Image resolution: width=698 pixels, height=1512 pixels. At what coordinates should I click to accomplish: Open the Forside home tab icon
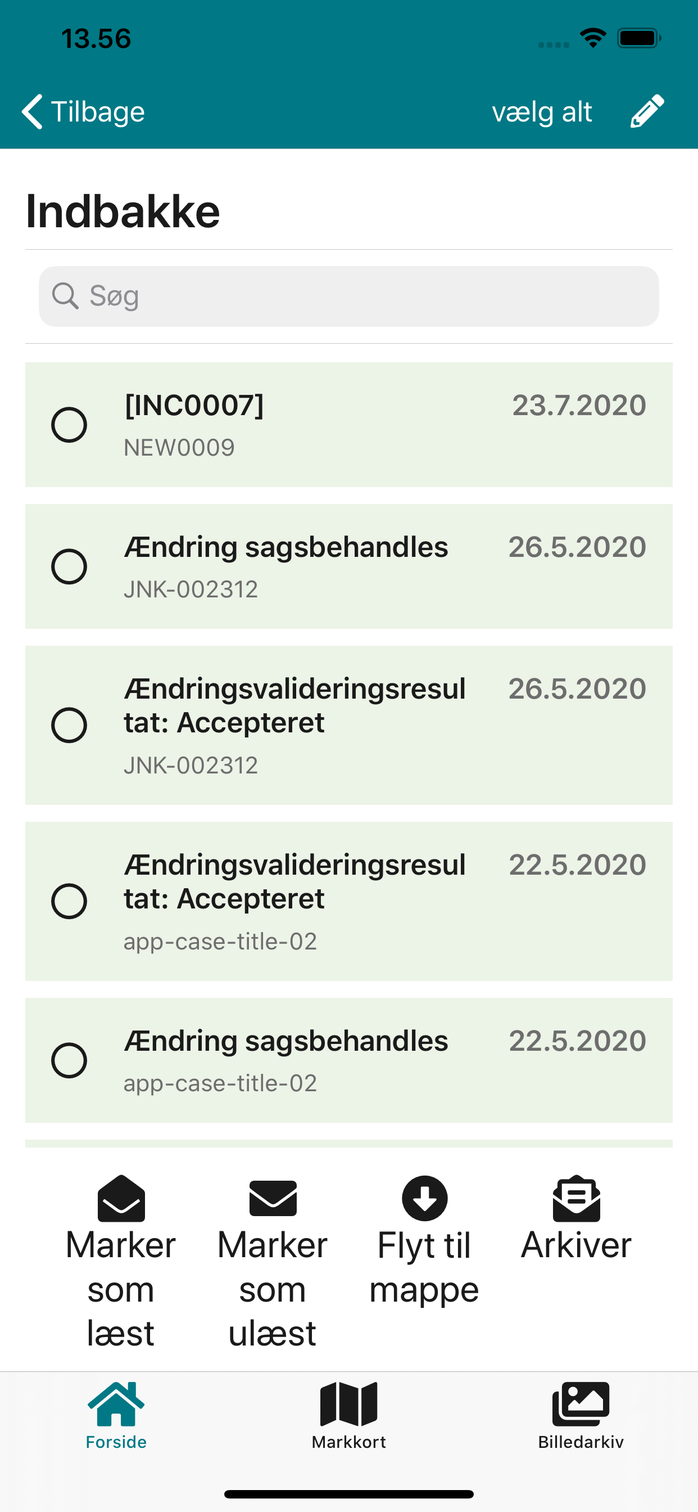[x=116, y=1403]
